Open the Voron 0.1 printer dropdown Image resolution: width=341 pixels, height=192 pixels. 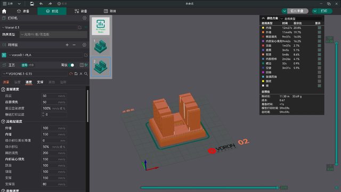(x=39, y=27)
